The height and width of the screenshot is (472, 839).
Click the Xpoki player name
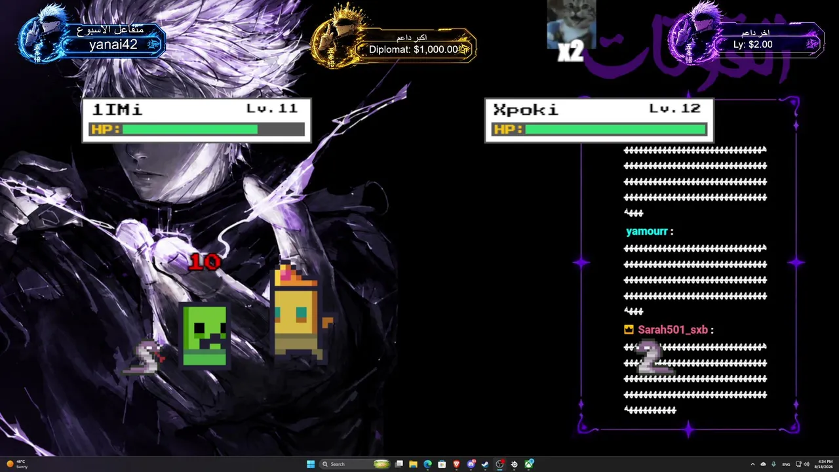point(526,109)
